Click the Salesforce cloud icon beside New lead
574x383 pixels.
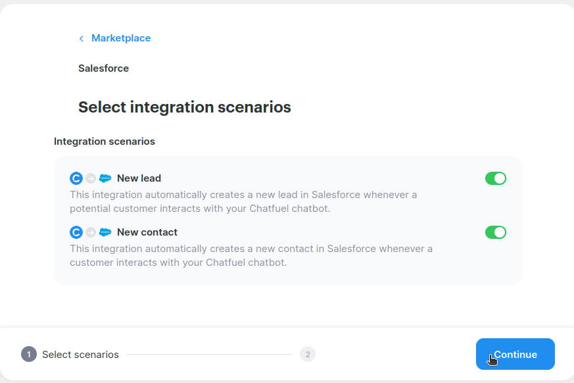(x=105, y=178)
